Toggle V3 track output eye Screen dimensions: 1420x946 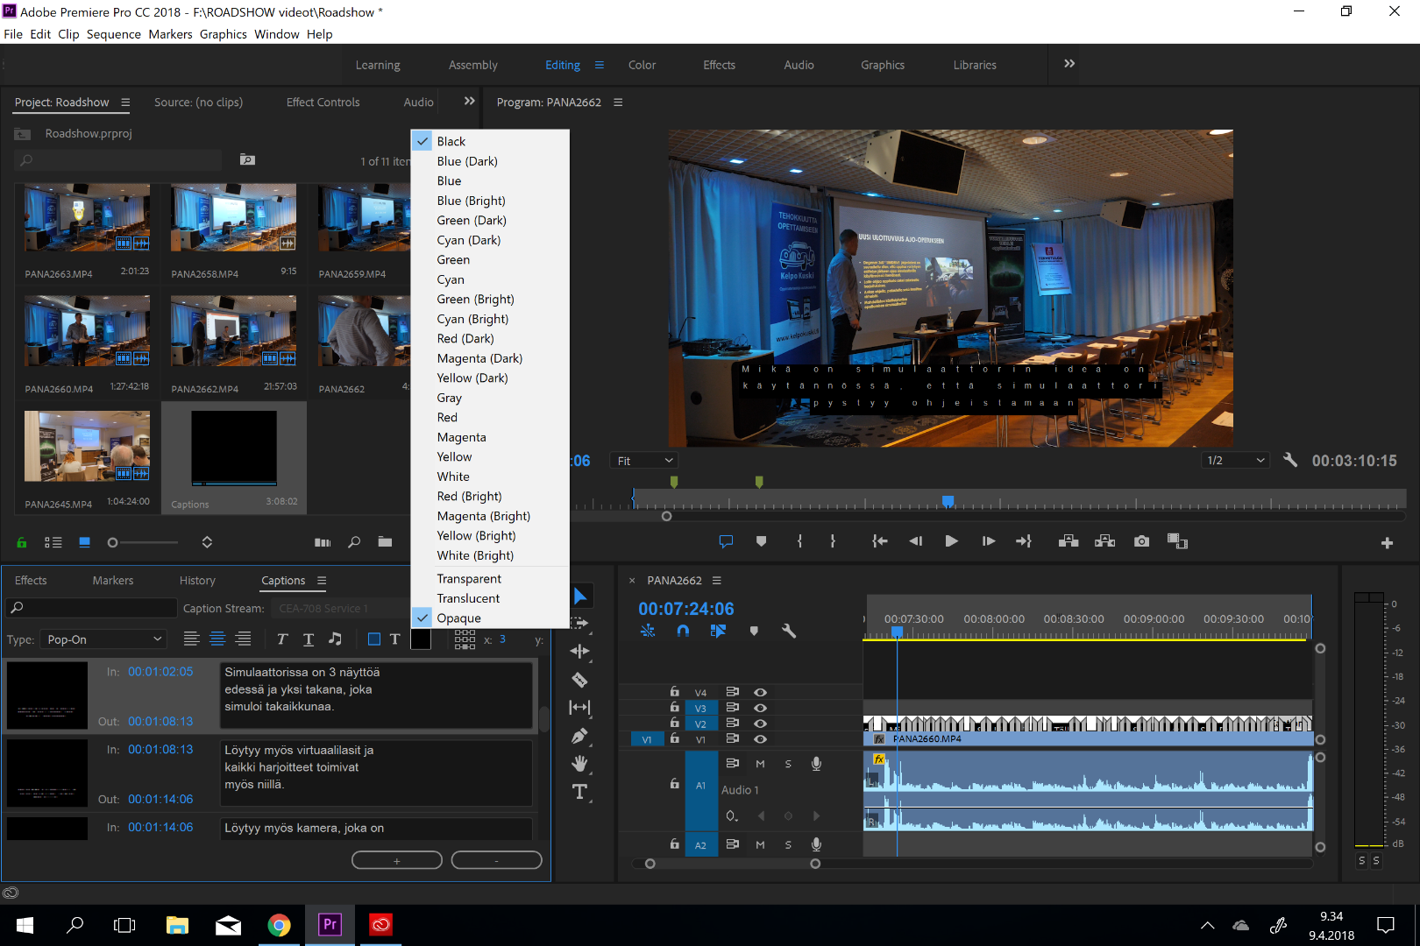tap(760, 708)
